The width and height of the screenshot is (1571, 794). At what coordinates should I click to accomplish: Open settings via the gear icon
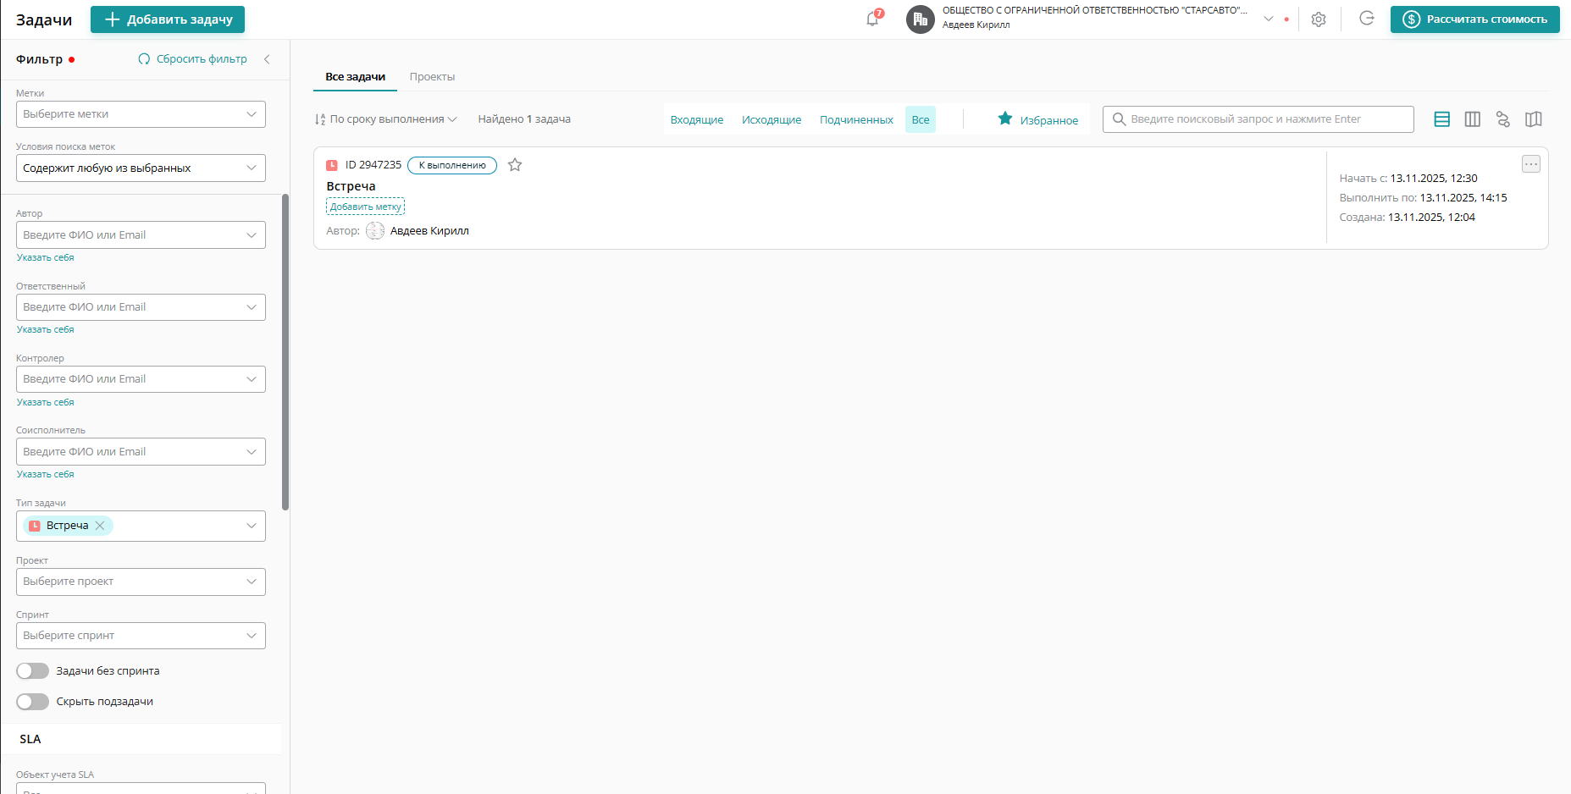tap(1319, 19)
